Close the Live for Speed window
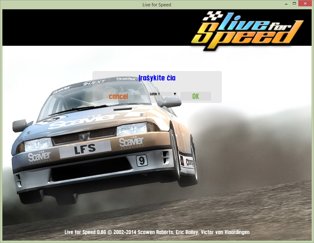Viewport: 314px width, 243px height. 305,3
